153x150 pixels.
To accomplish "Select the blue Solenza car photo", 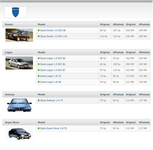I will pos(19,105).
